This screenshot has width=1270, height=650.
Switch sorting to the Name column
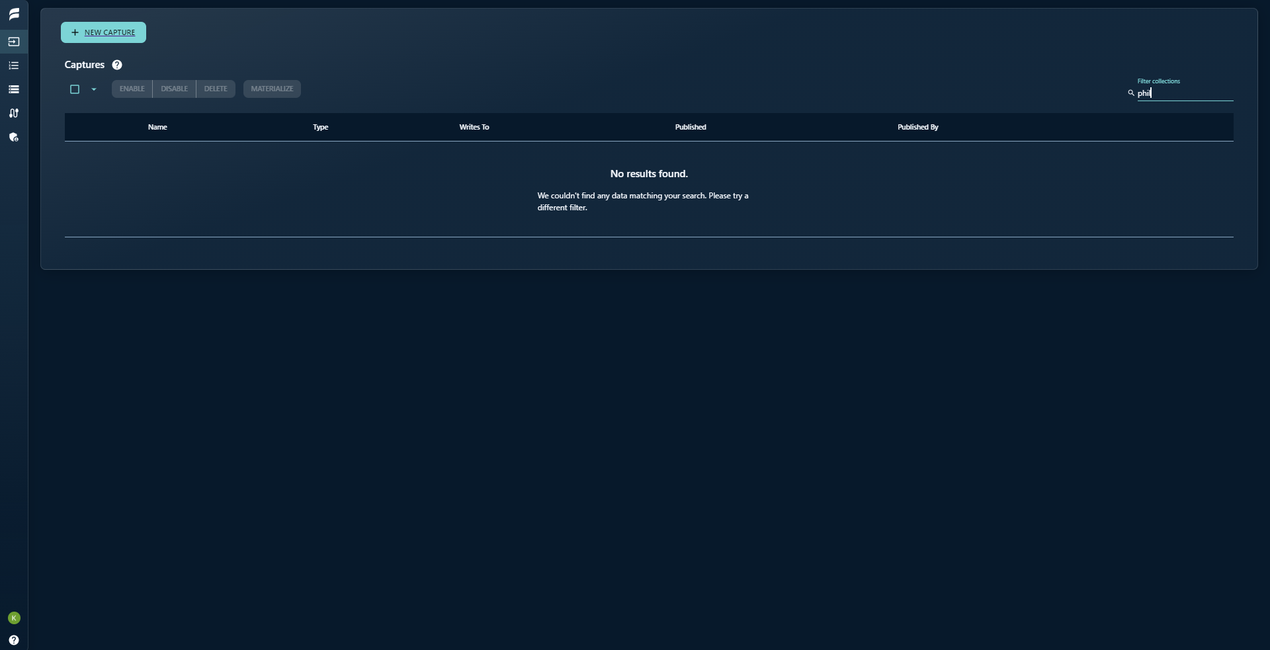point(157,127)
